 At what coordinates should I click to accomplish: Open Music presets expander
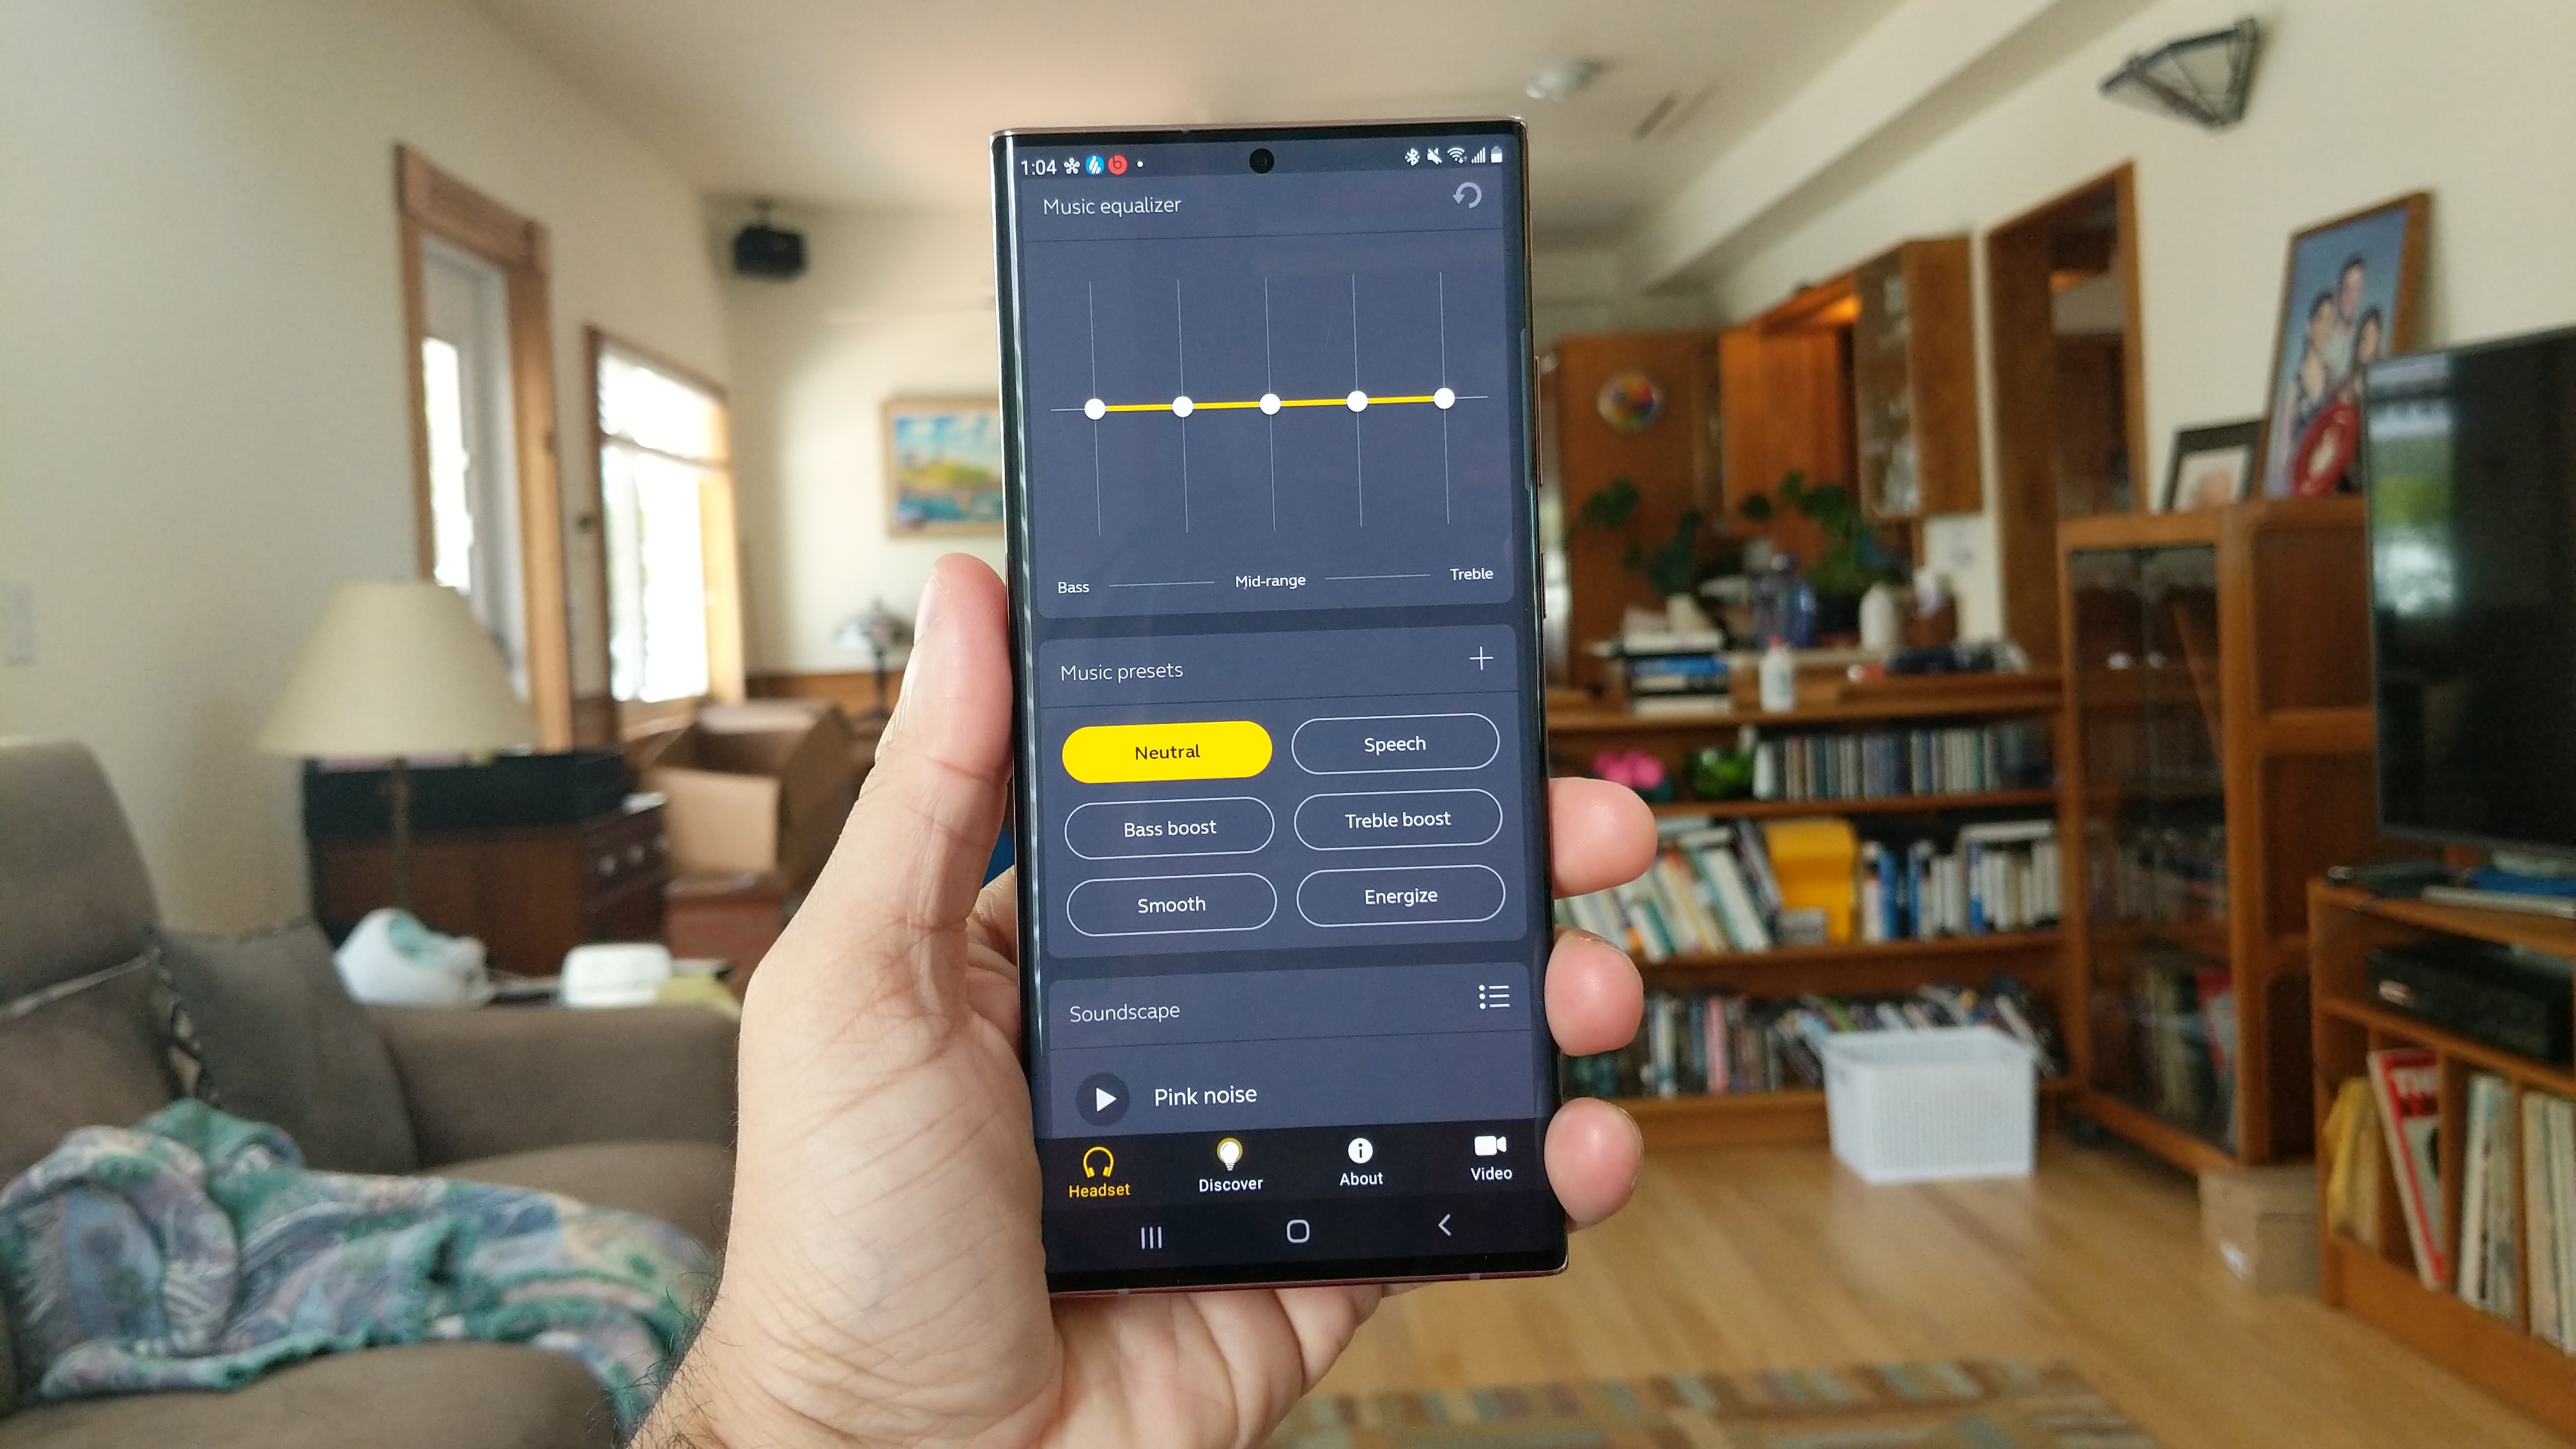1483,658
